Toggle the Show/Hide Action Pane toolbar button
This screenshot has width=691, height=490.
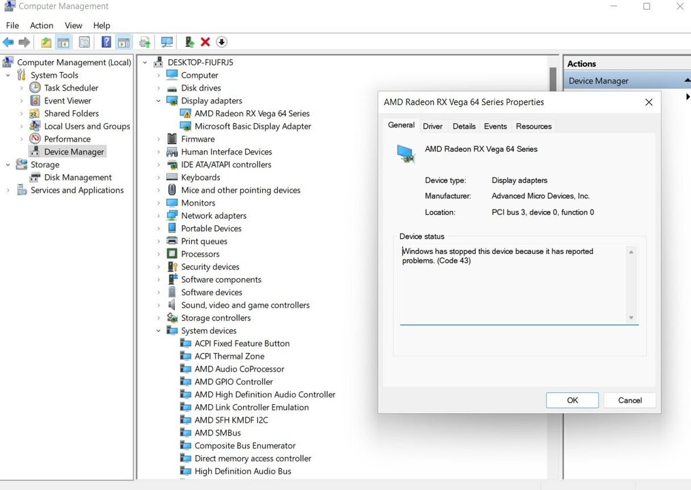(x=123, y=42)
